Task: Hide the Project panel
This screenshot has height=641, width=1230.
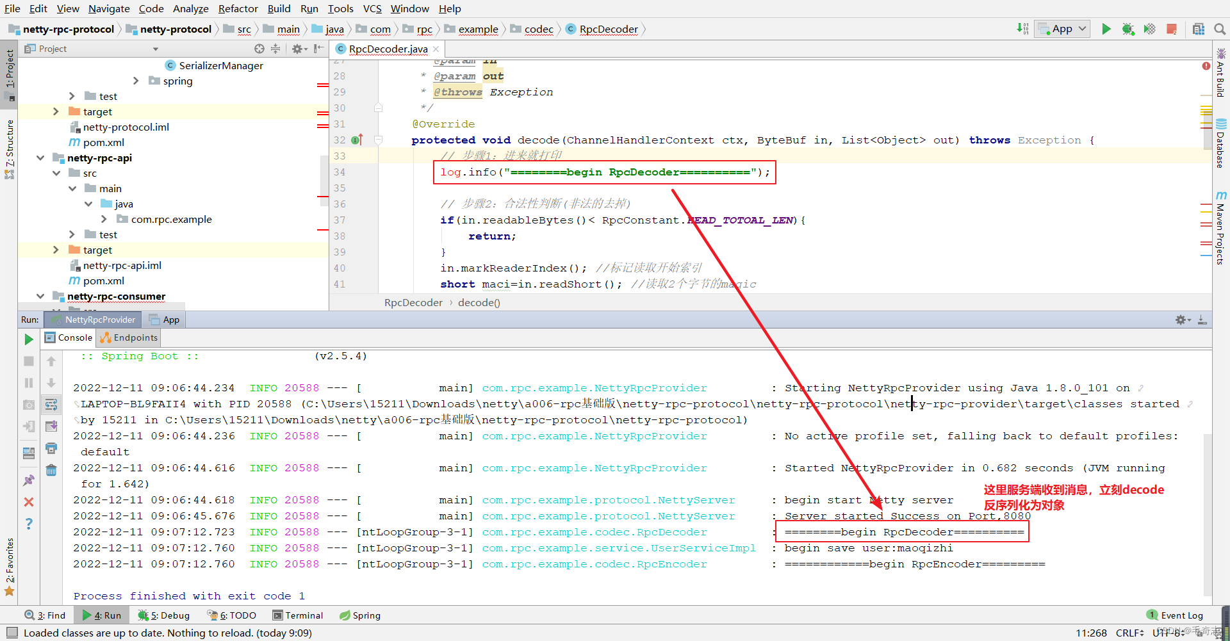Action: pos(319,49)
